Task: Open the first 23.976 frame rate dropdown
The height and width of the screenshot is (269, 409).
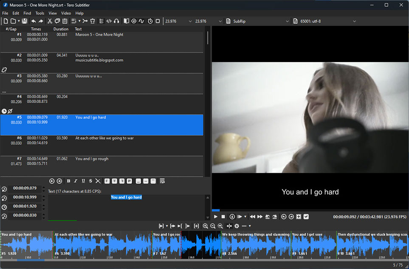Action: [178, 21]
